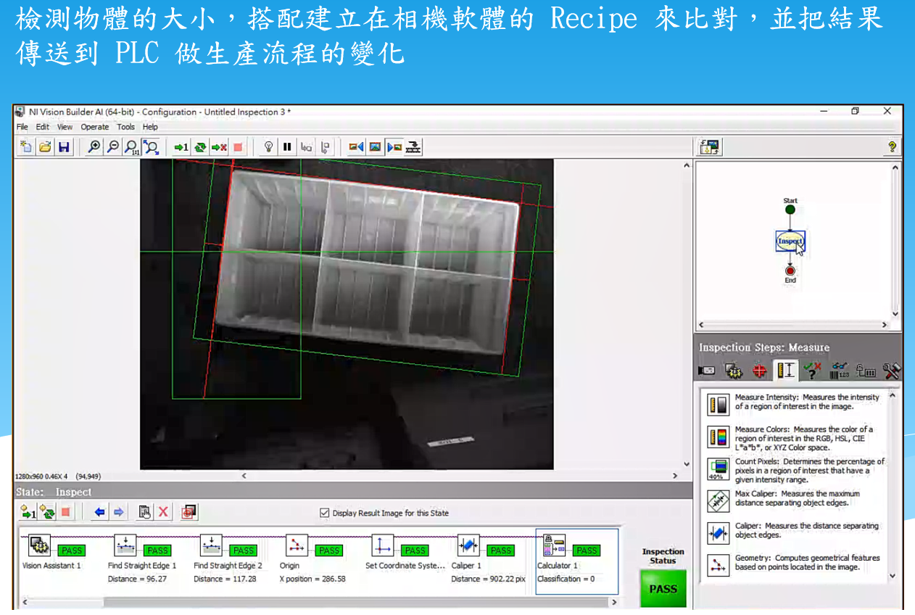Move the selected step left

tap(99, 513)
